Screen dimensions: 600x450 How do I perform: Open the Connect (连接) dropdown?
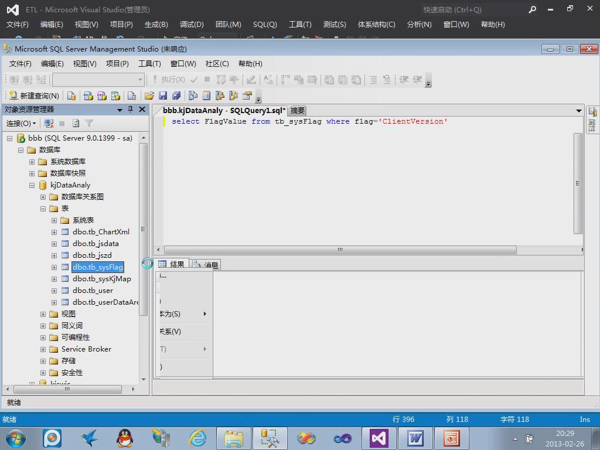tap(21, 123)
